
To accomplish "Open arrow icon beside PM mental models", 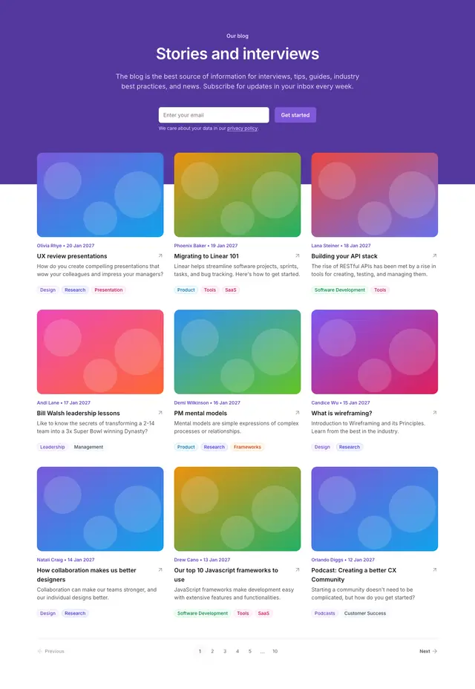I will pyautogui.click(x=298, y=413).
